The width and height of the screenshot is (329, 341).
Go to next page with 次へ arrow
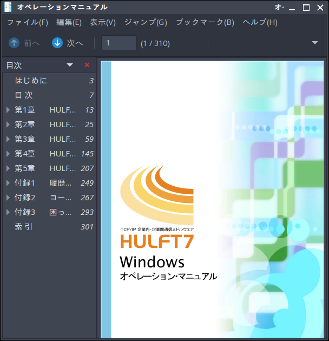pos(57,43)
